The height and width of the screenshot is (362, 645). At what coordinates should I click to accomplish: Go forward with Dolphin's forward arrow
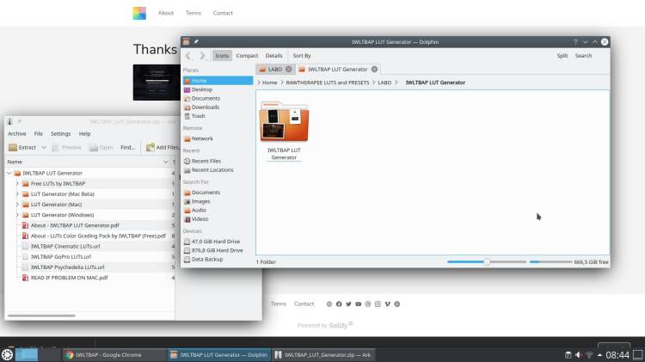point(202,56)
